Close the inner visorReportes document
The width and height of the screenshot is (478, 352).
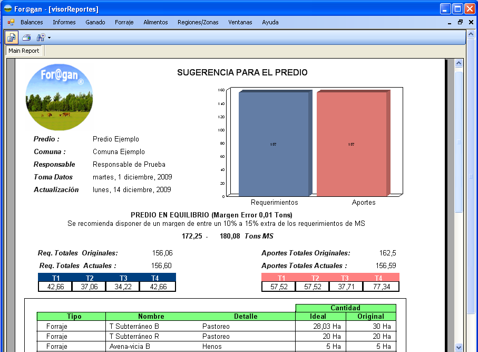pyautogui.click(x=470, y=22)
